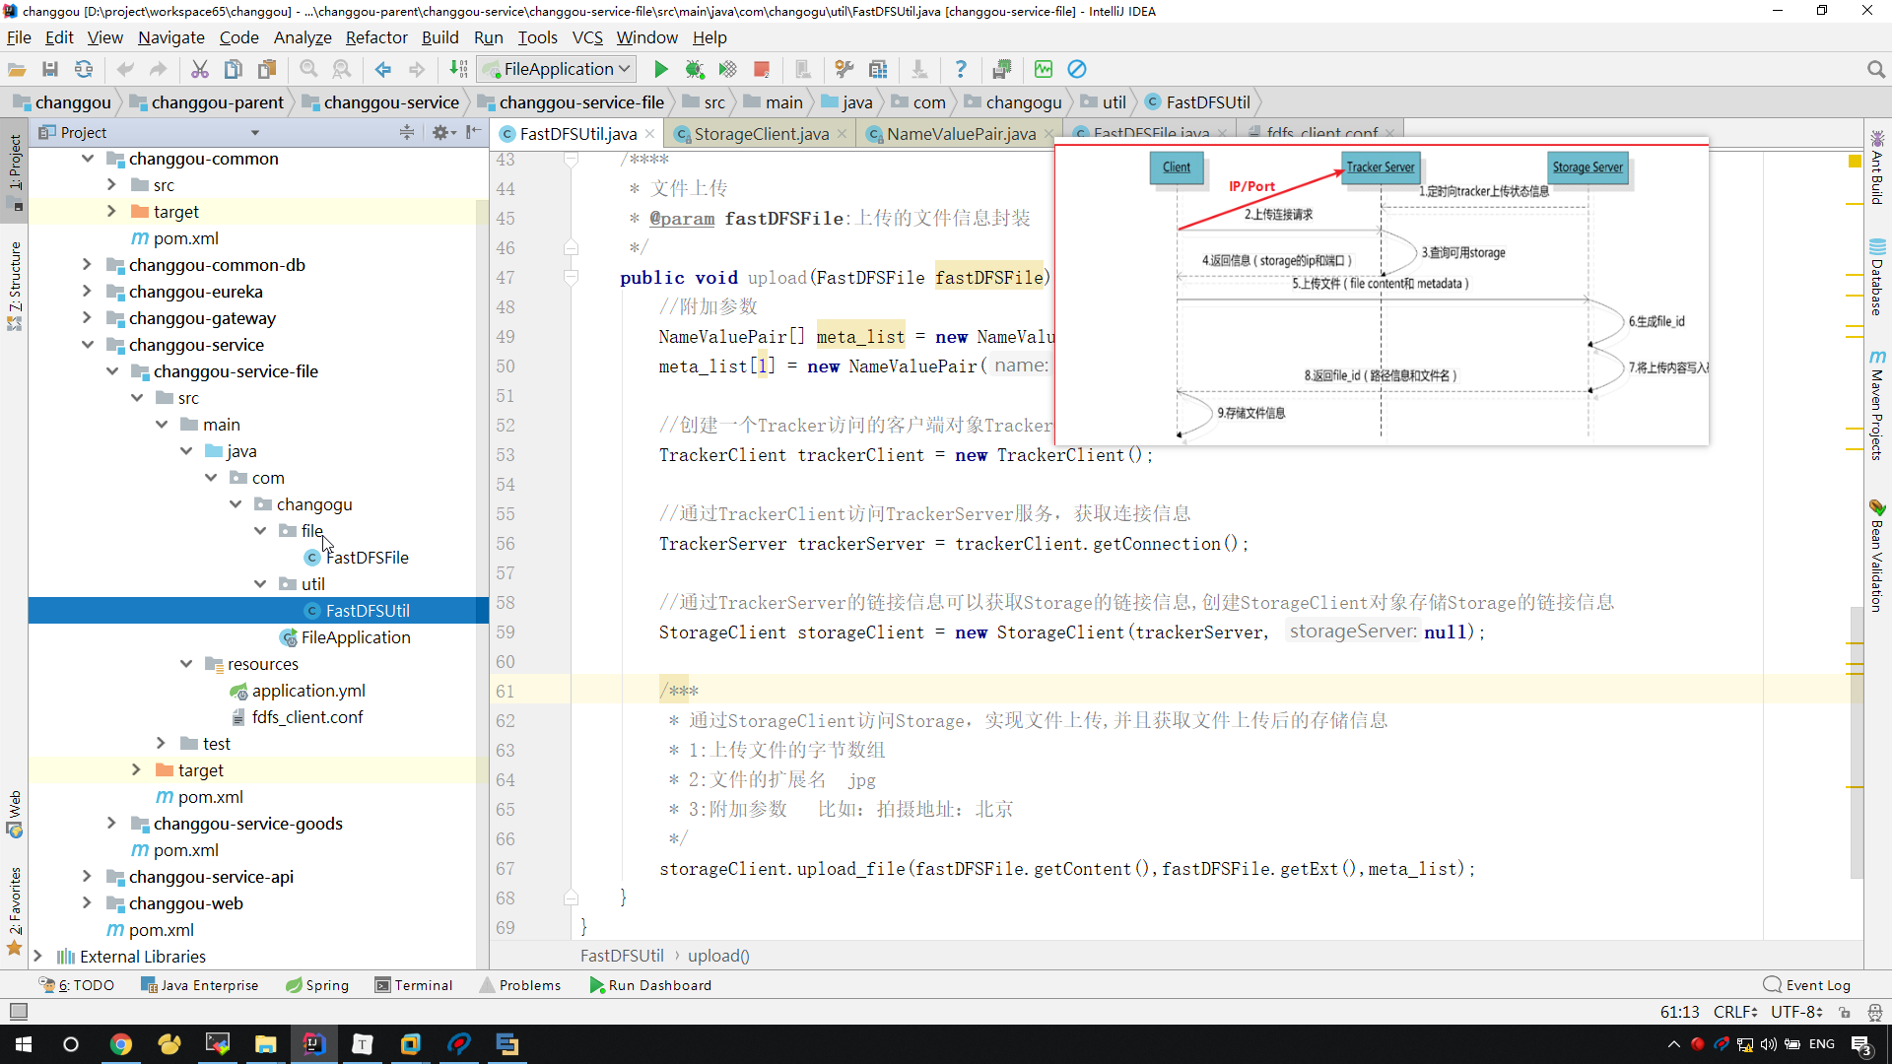The height and width of the screenshot is (1064, 1892).
Task: Expand the test folder
Action: (162, 744)
